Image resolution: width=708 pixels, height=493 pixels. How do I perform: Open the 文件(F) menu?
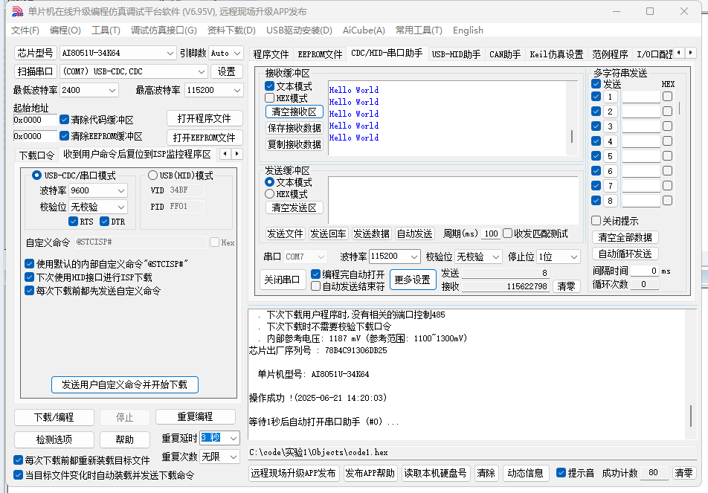click(x=25, y=30)
